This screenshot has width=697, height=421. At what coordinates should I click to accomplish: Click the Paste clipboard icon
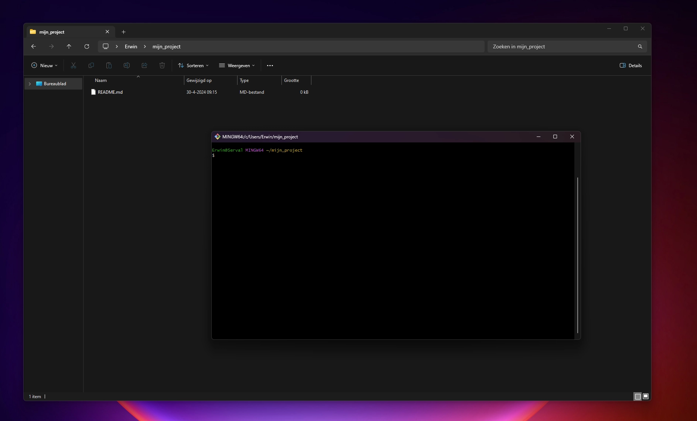coord(109,65)
